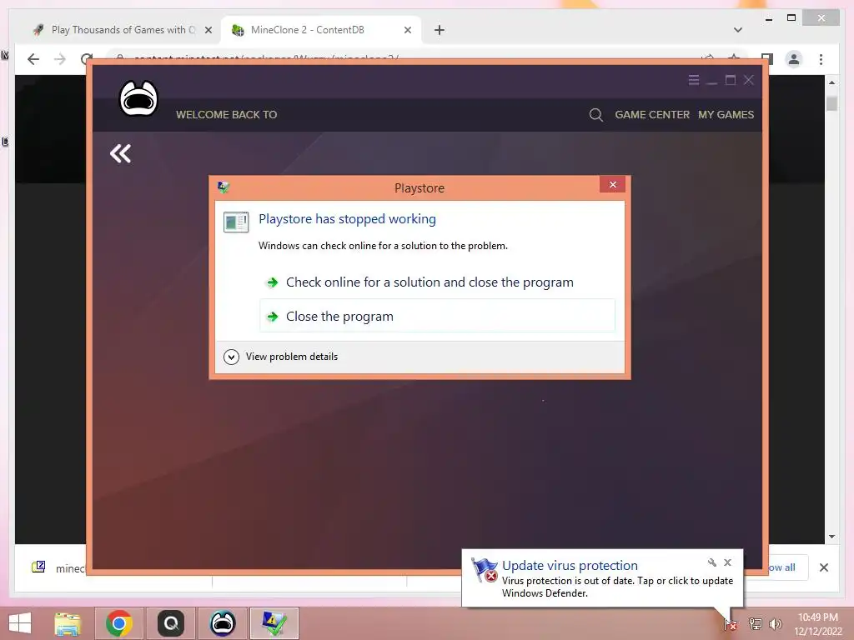
Task: Dismiss the virus protection notification
Action: tap(727, 562)
